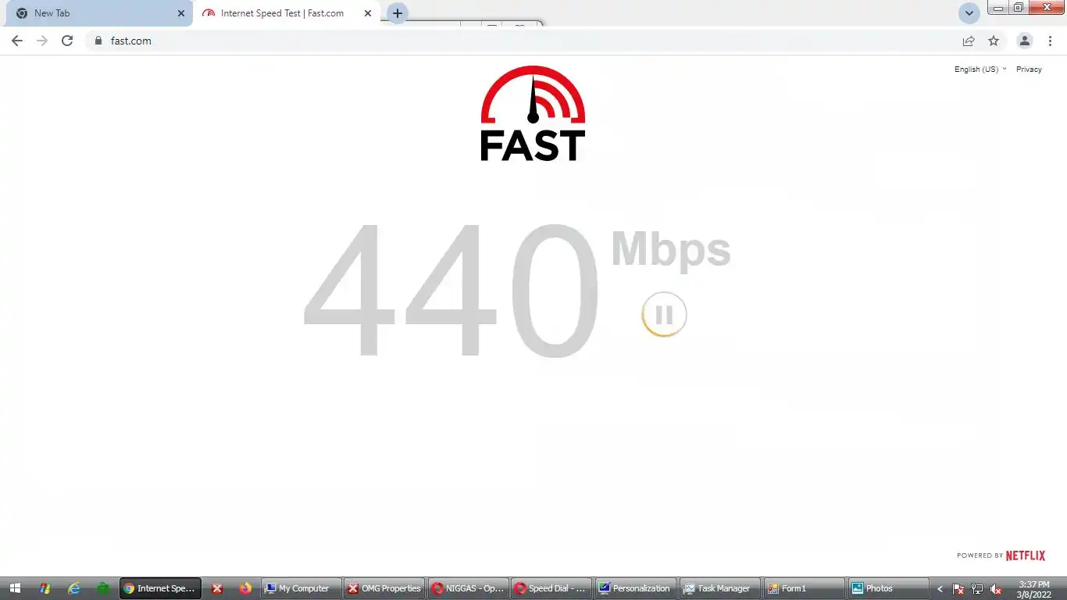Viewport: 1067px width, 600px height.
Task: Click the fast.com address bar
Action: (x=523, y=41)
